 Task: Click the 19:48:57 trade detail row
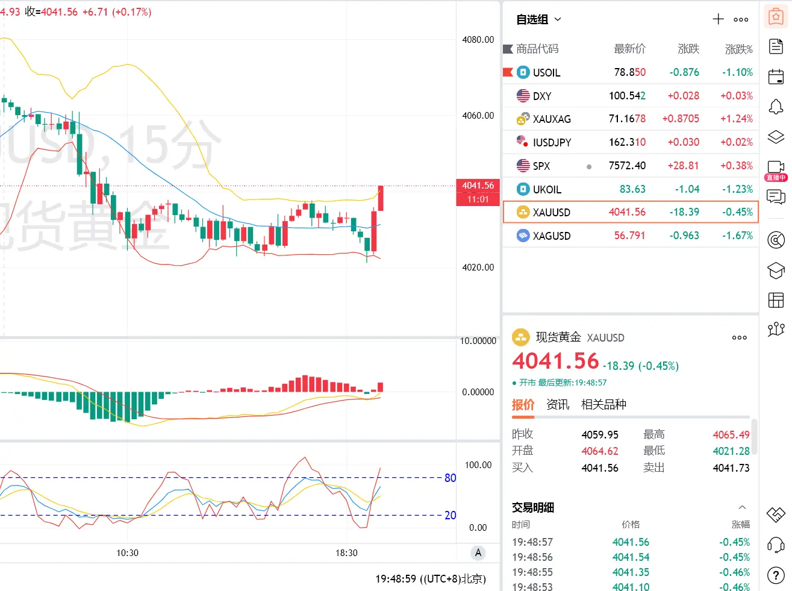tap(631, 542)
